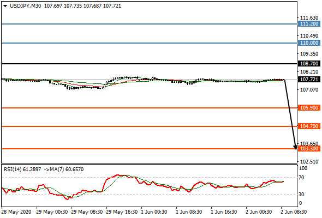This screenshot has width=322, height=218.
Task: Select the MA(7) 60.6570 indicator label
Action: pos(66,169)
